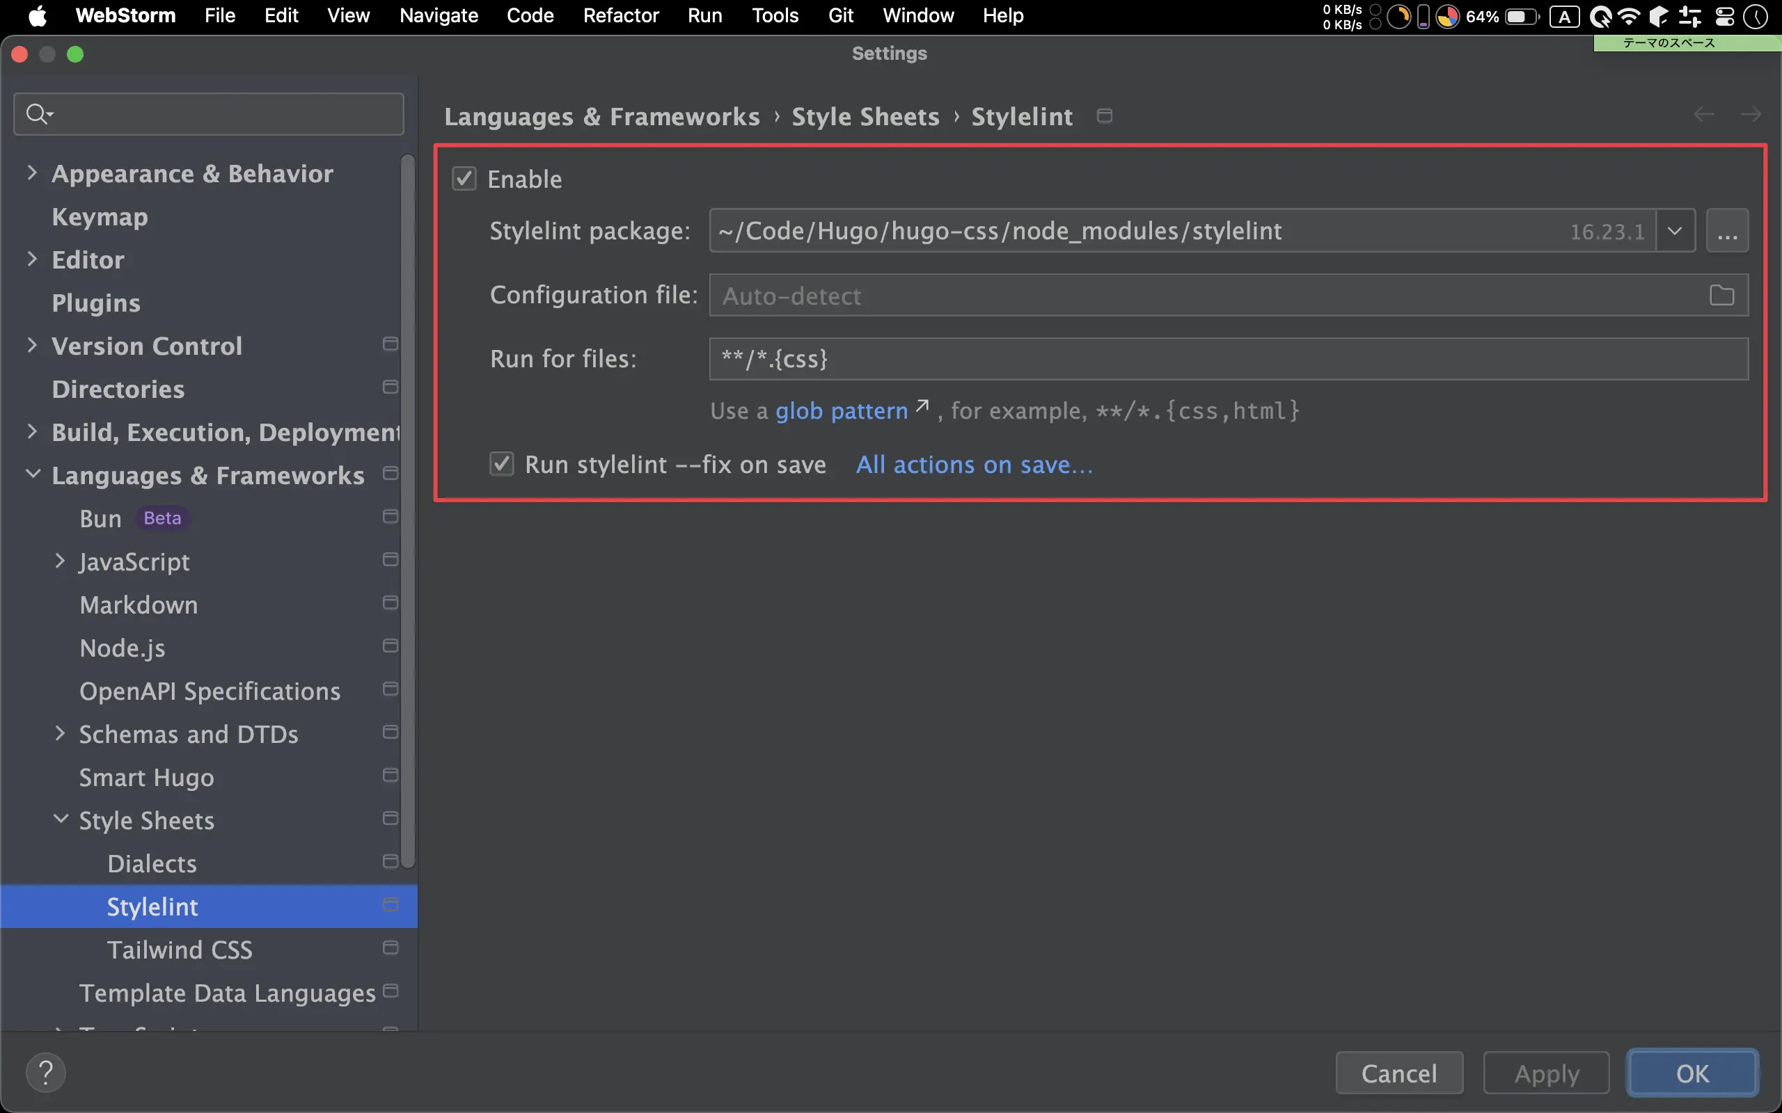Click project-level icon beside Tailwind CSS

point(391,948)
